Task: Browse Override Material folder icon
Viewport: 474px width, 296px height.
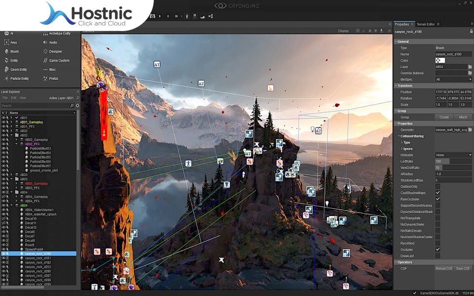Action: pyautogui.click(x=470, y=73)
